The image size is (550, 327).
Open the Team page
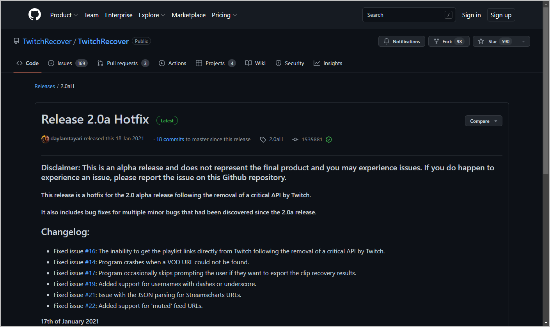coord(91,15)
